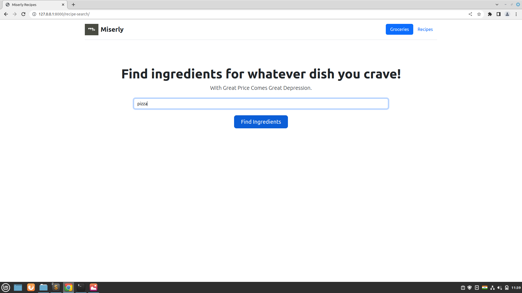Viewport: 522px width, 293px height.
Task: View site information icon in address bar
Action: 34,14
